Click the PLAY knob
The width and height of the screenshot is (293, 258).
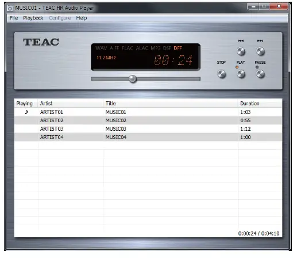(x=241, y=74)
